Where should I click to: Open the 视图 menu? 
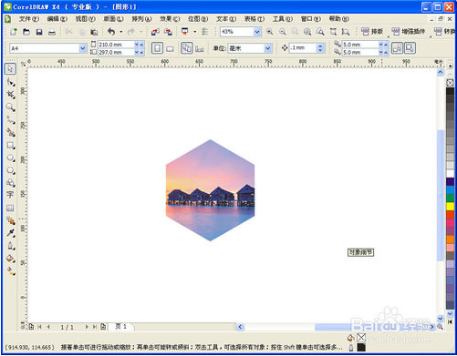(x=86, y=19)
